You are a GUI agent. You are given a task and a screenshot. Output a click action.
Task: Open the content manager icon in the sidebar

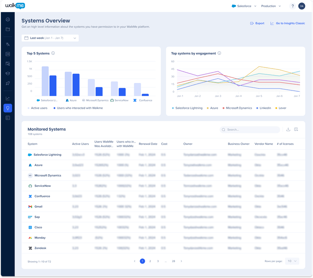tap(8, 54)
